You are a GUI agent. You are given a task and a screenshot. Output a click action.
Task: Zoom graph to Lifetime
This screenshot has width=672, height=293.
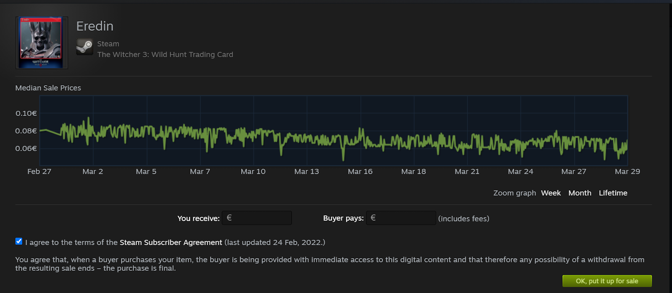[x=613, y=193]
